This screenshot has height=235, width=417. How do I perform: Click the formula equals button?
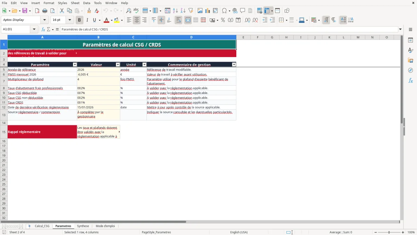click(57, 30)
